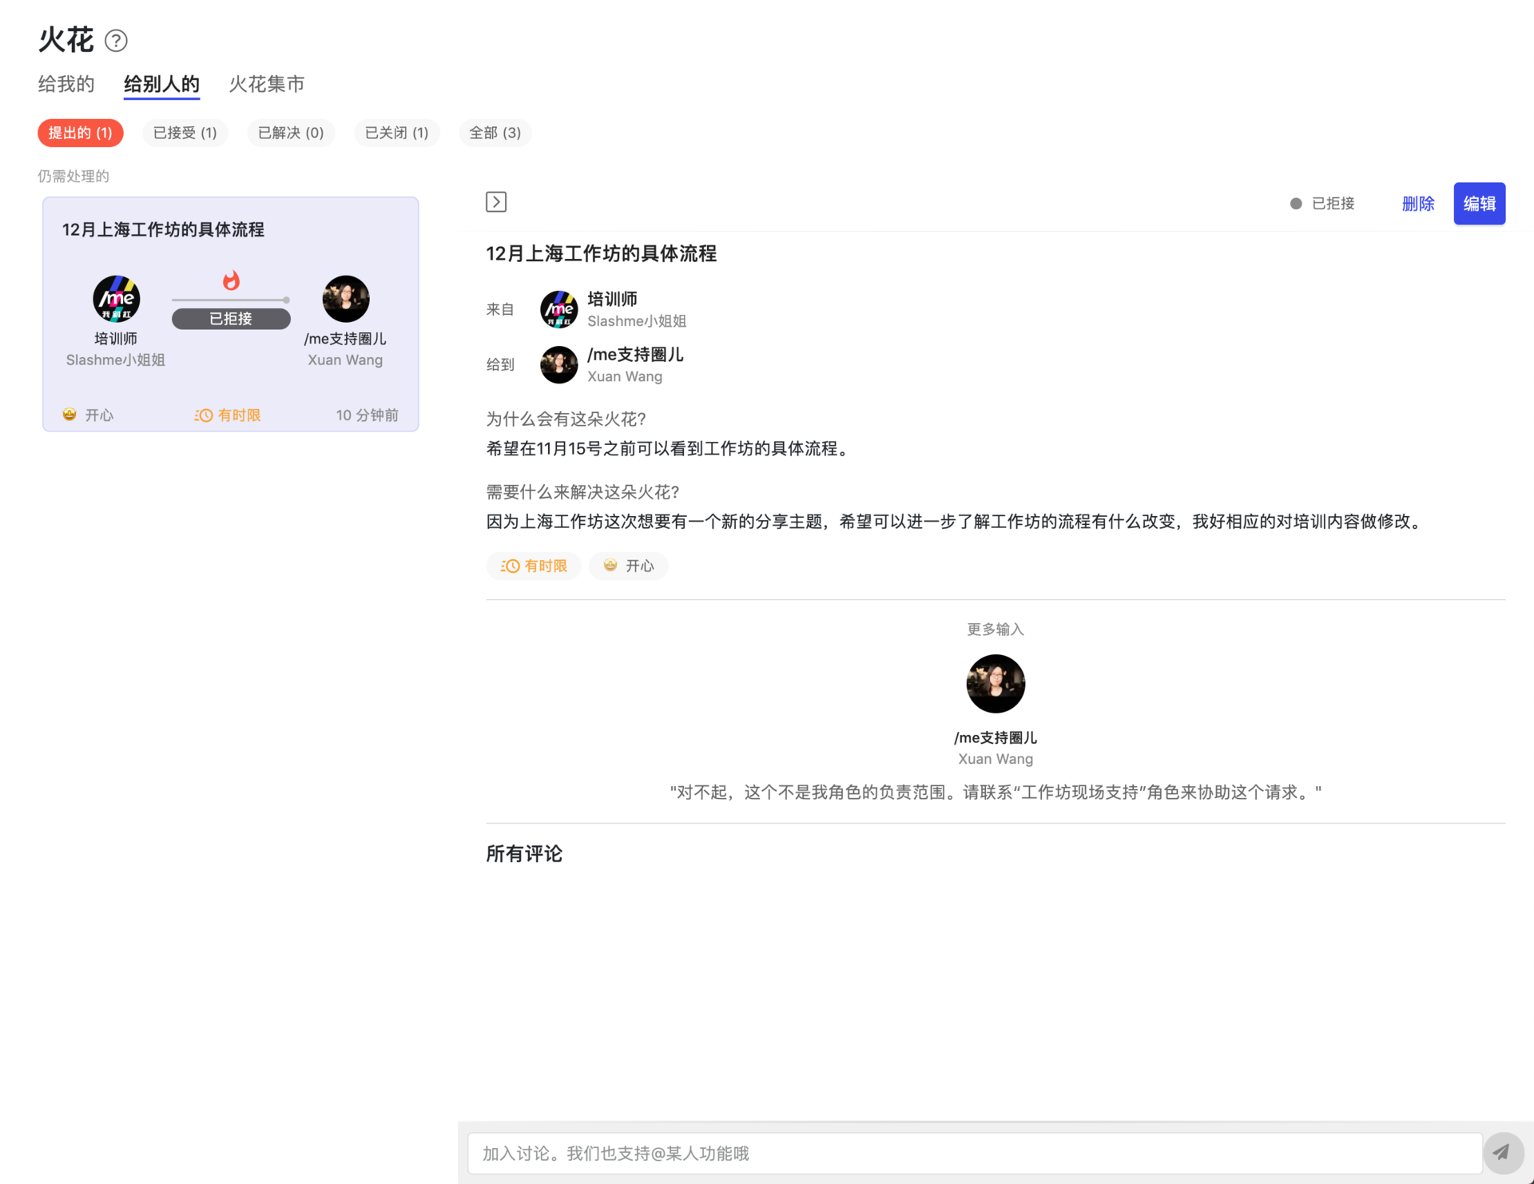This screenshot has width=1534, height=1184.
Task: Click the progress line on the spark card
Action: click(231, 300)
